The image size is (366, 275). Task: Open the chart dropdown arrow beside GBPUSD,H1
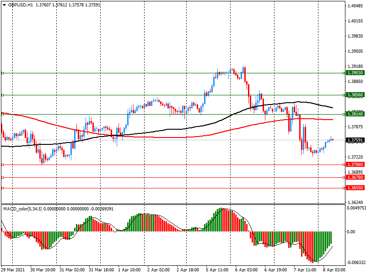[4, 5]
